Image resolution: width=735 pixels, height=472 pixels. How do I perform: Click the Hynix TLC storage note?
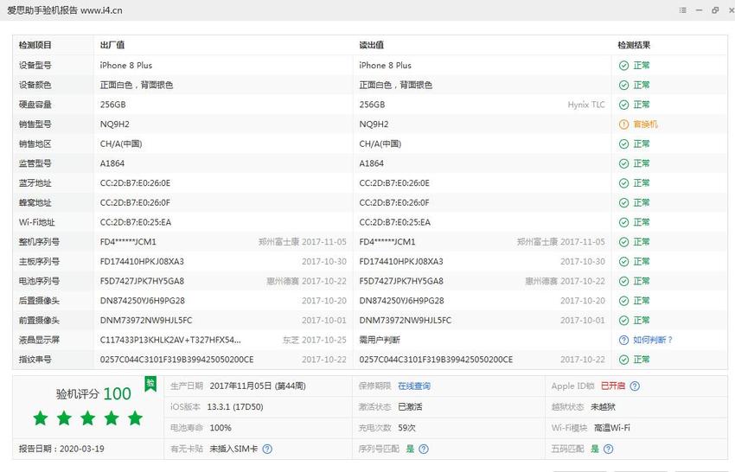pos(586,105)
